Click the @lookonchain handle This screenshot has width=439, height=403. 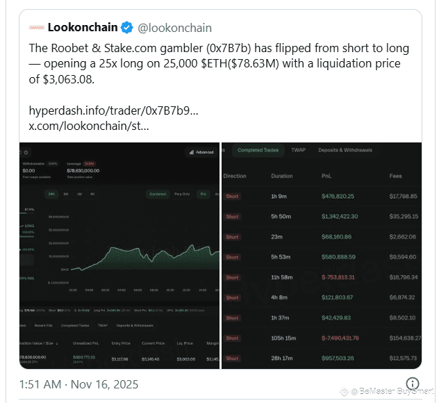pos(175,28)
